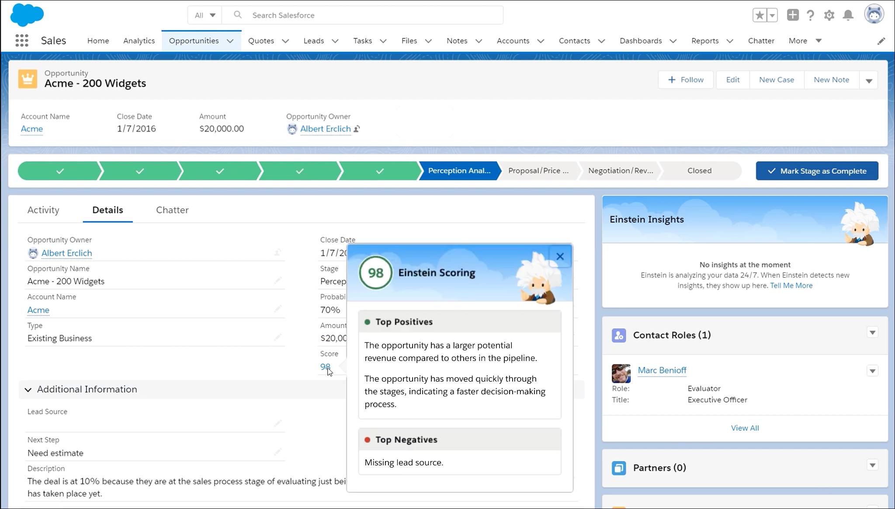Click the Salesforce cloud logo
The width and height of the screenshot is (895, 509).
click(27, 15)
